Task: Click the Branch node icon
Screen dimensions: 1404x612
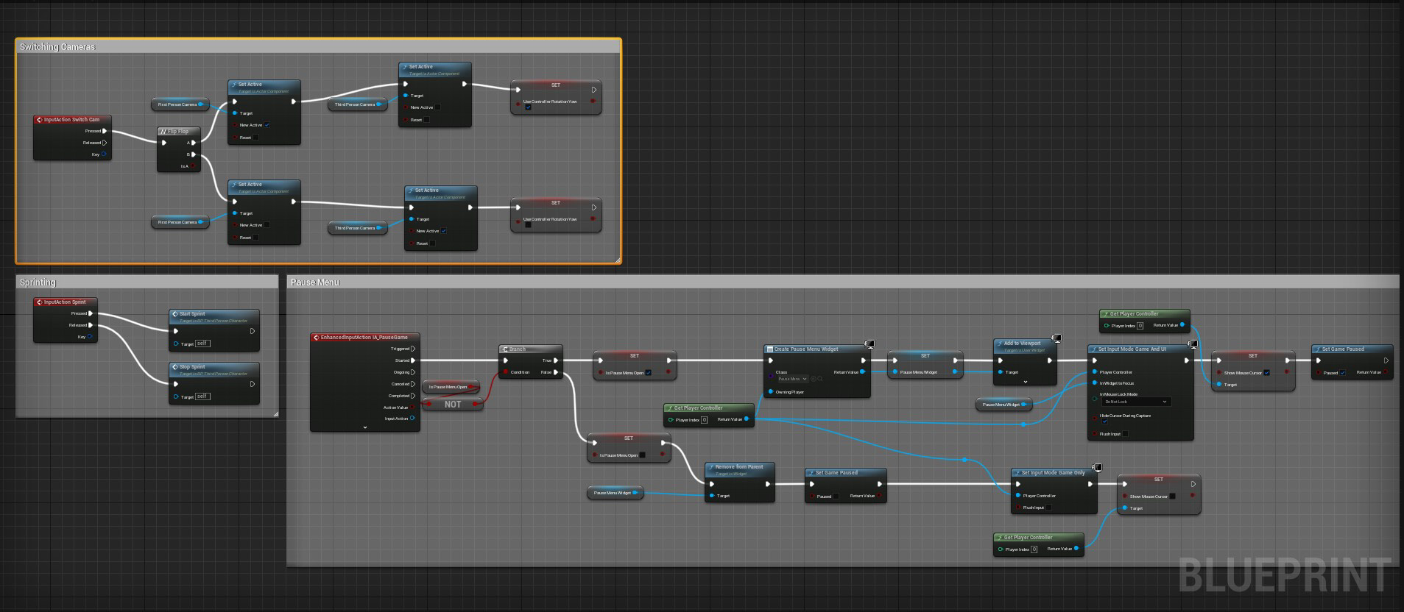Action: click(x=505, y=349)
